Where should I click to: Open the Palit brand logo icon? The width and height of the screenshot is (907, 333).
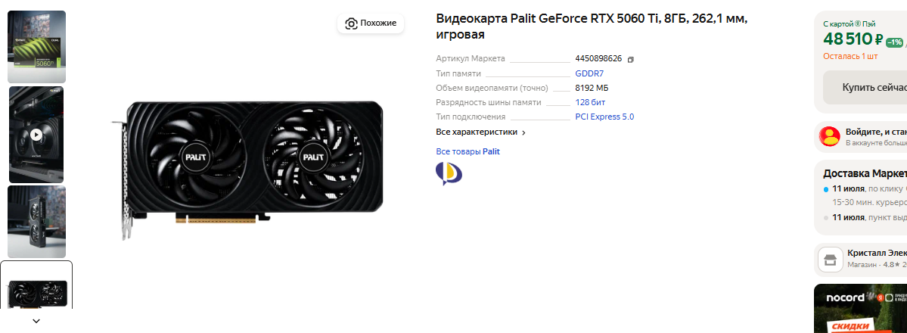point(449,173)
